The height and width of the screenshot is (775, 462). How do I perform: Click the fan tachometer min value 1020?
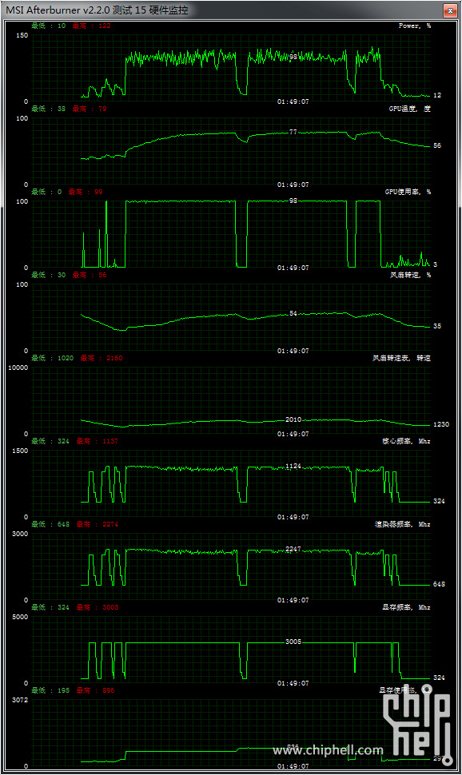coord(66,358)
